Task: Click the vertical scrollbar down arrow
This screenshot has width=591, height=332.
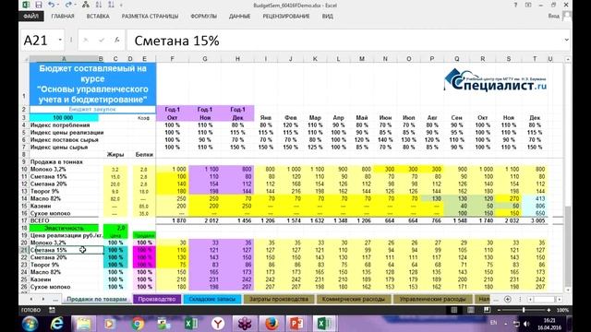Action: pyautogui.click(x=568, y=290)
